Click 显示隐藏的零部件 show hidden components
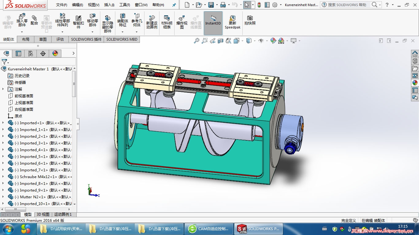 108,24
